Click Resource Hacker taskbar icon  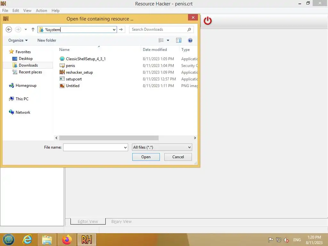pos(86,240)
